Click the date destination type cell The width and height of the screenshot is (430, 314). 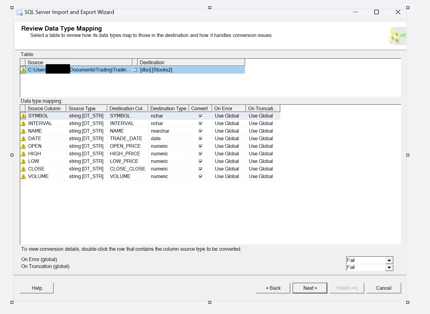click(168, 139)
